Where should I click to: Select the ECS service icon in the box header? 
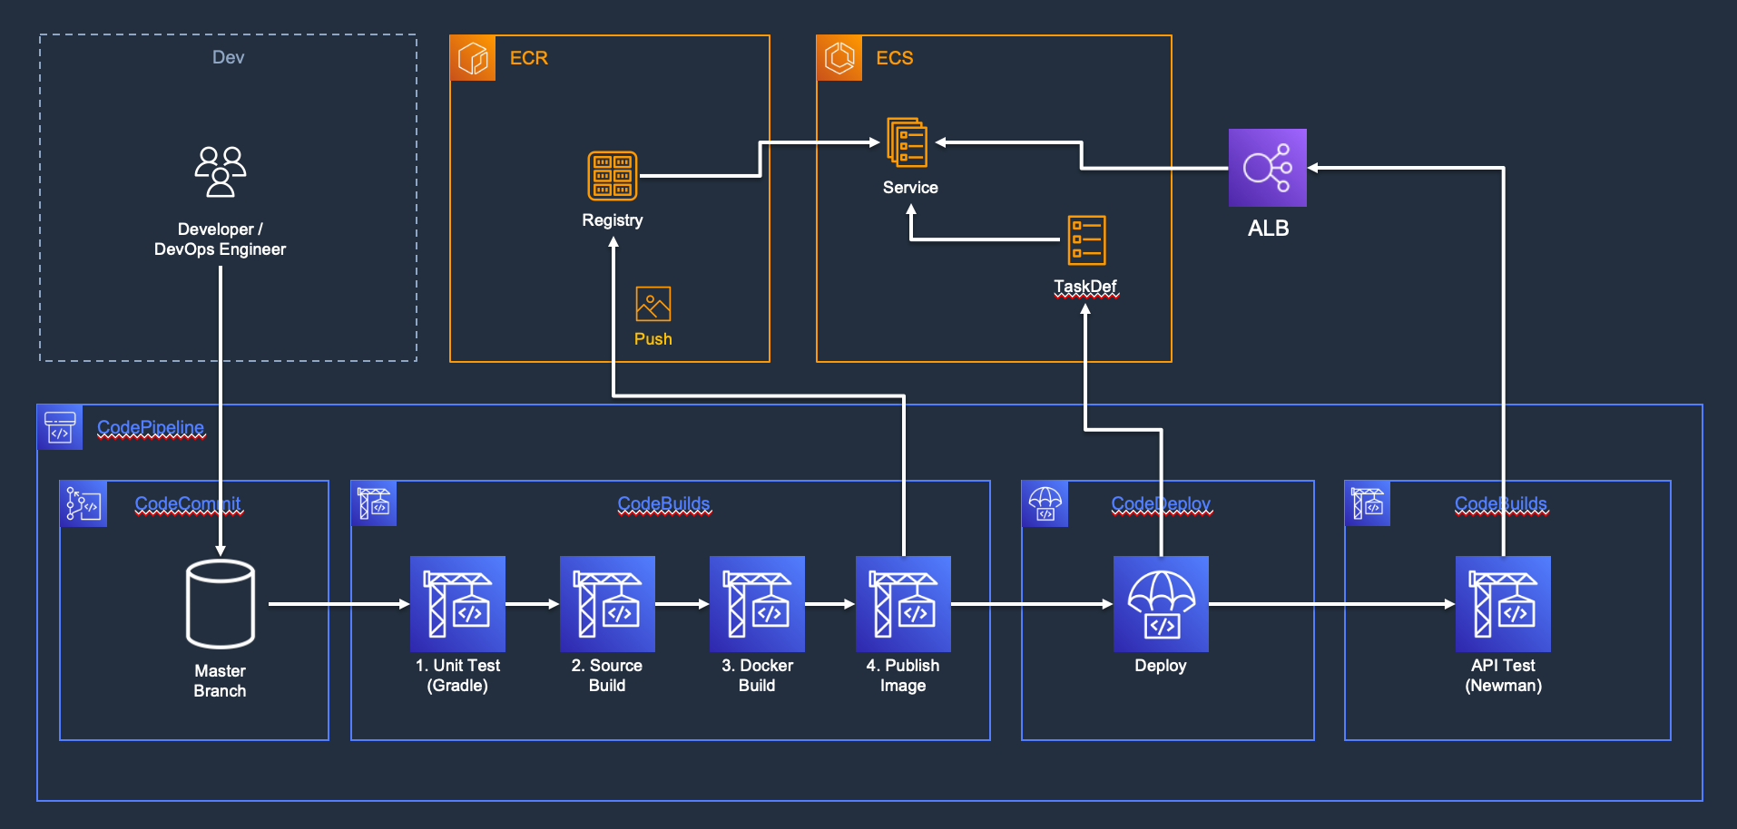(839, 58)
